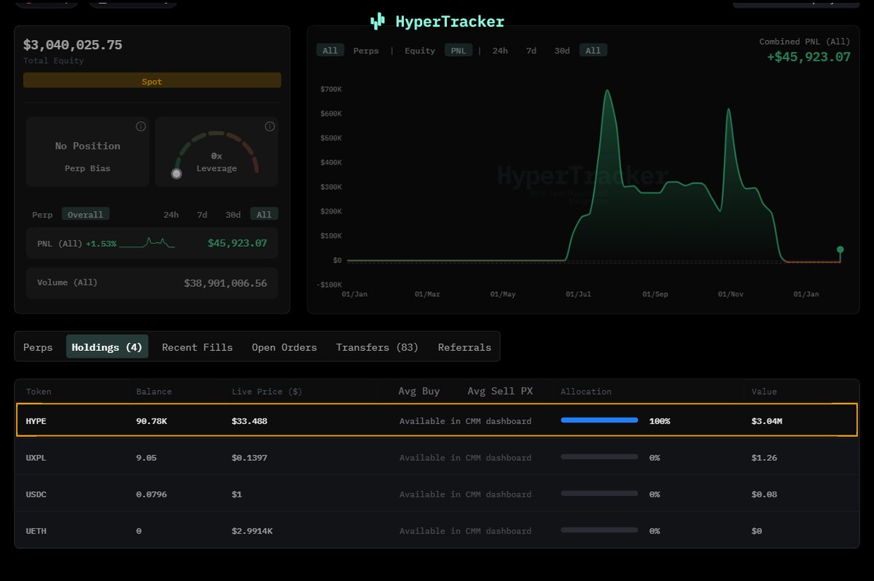Set chart range to 24h
The image size is (874, 581).
click(500, 50)
